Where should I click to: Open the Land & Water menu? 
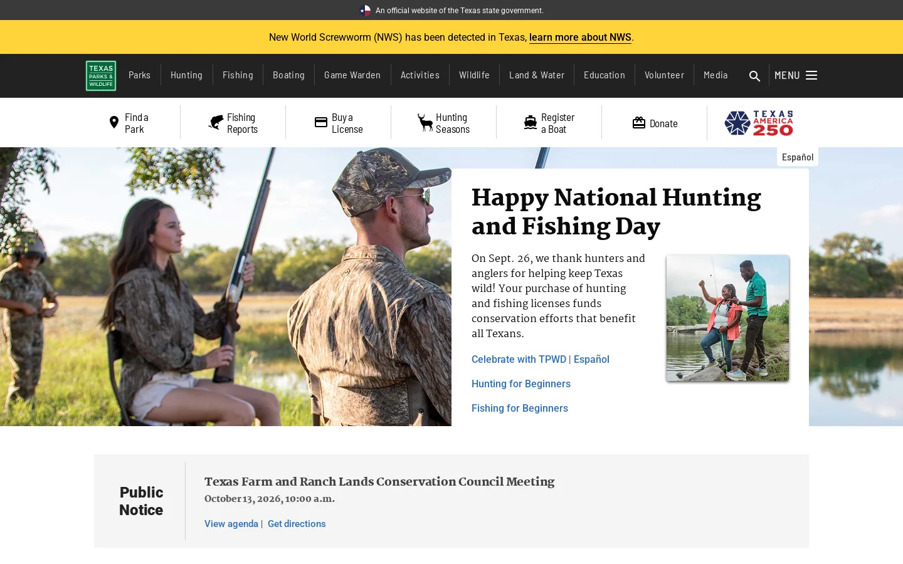[537, 75]
